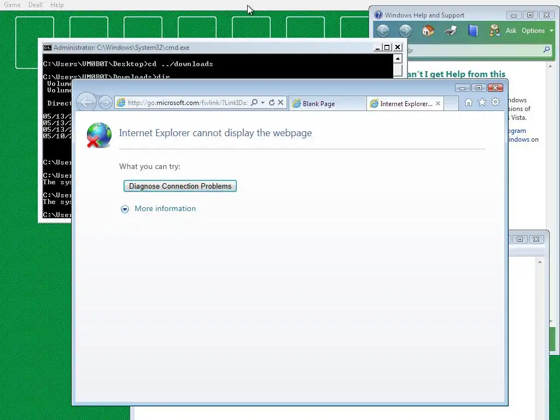Image resolution: width=560 pixels, height=420 pixels.
Task: Open Help and Support home icon
Action: click(x=428, y=31)
